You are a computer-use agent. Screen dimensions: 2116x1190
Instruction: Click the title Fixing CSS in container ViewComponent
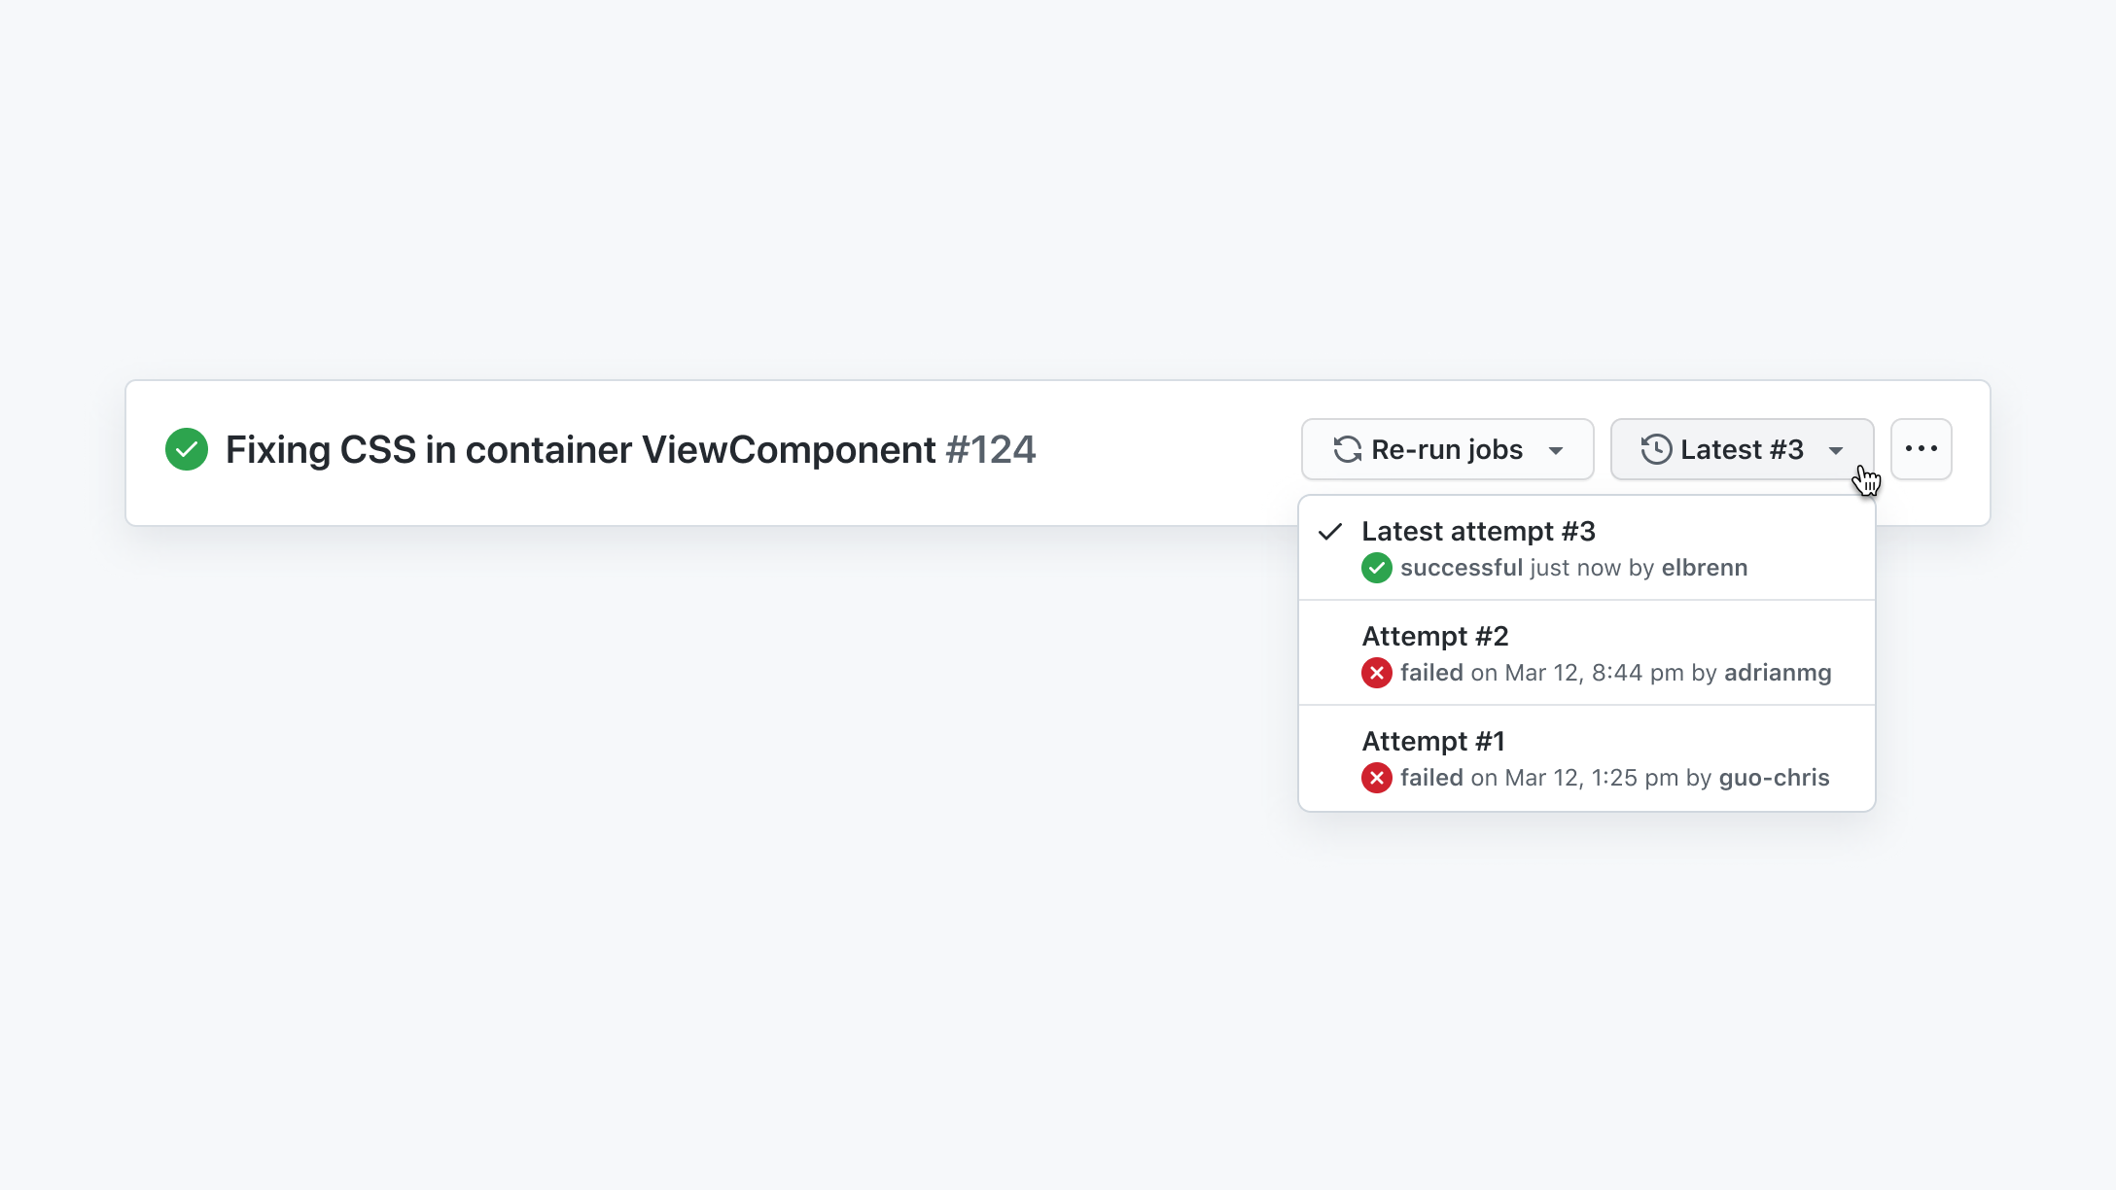(x=581, y=450)
